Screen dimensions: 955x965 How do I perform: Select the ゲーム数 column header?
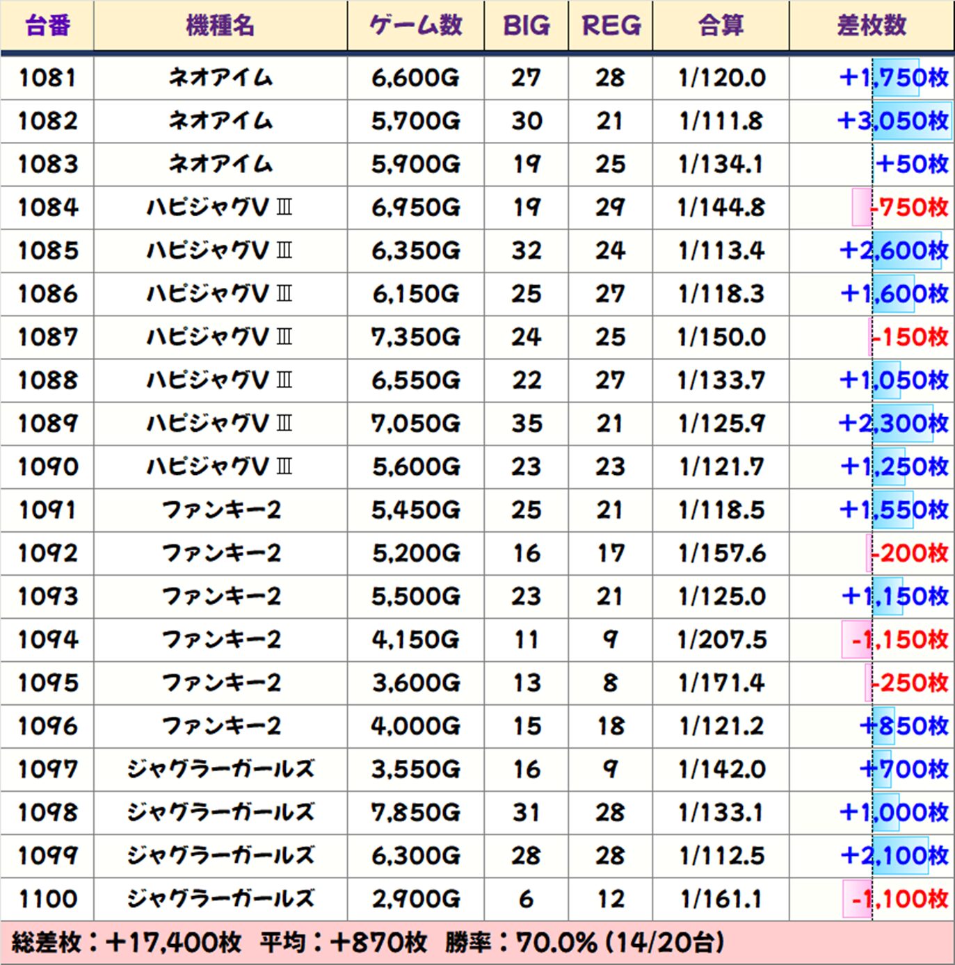pos(416,26)
